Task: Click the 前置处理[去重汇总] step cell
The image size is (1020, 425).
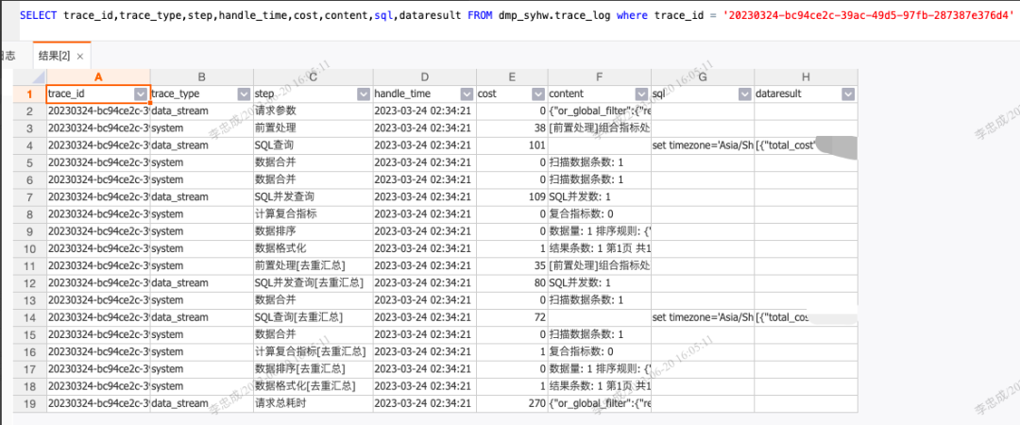Action: coord(313,265)
